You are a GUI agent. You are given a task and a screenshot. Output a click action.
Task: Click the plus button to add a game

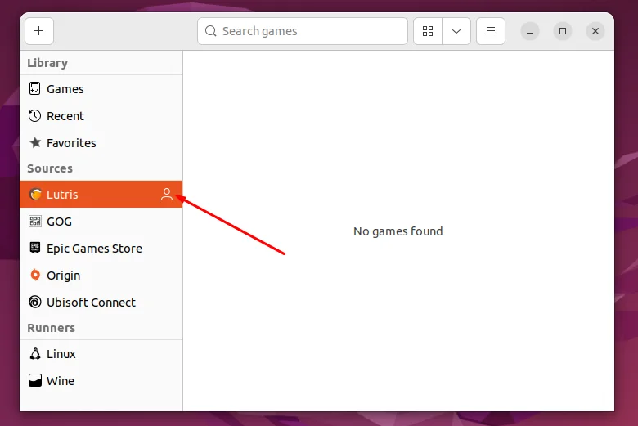pos(39,31)
